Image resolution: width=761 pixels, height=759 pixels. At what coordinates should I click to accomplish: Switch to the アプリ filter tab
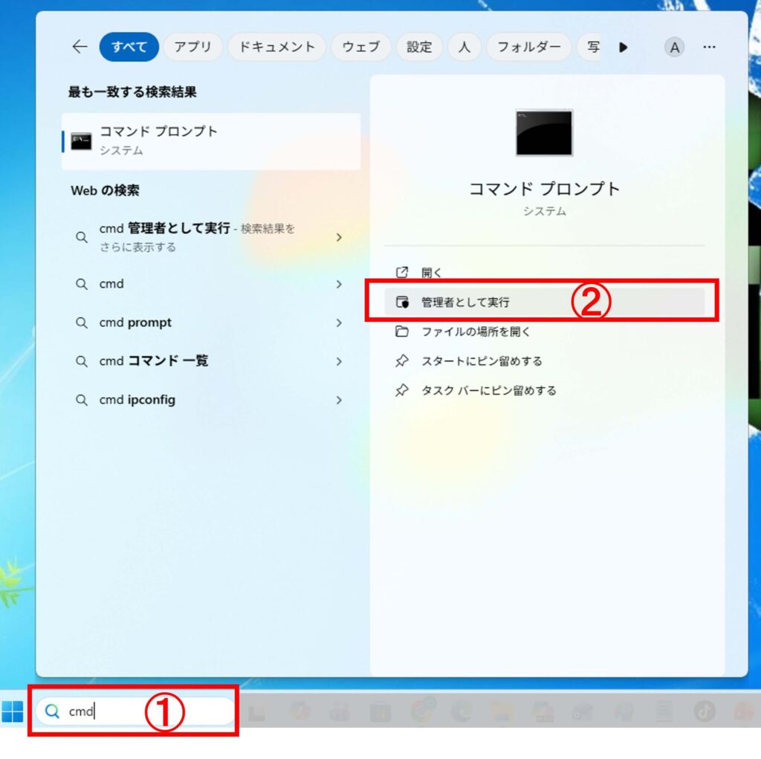click(x=193, y=47)
